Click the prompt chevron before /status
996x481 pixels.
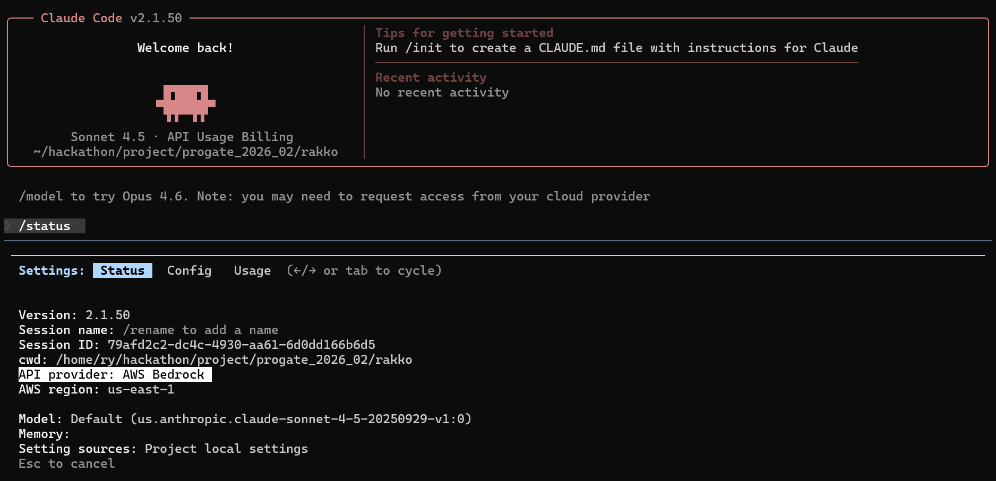(8, 226)
